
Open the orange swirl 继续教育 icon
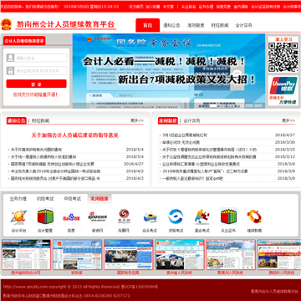254,217
